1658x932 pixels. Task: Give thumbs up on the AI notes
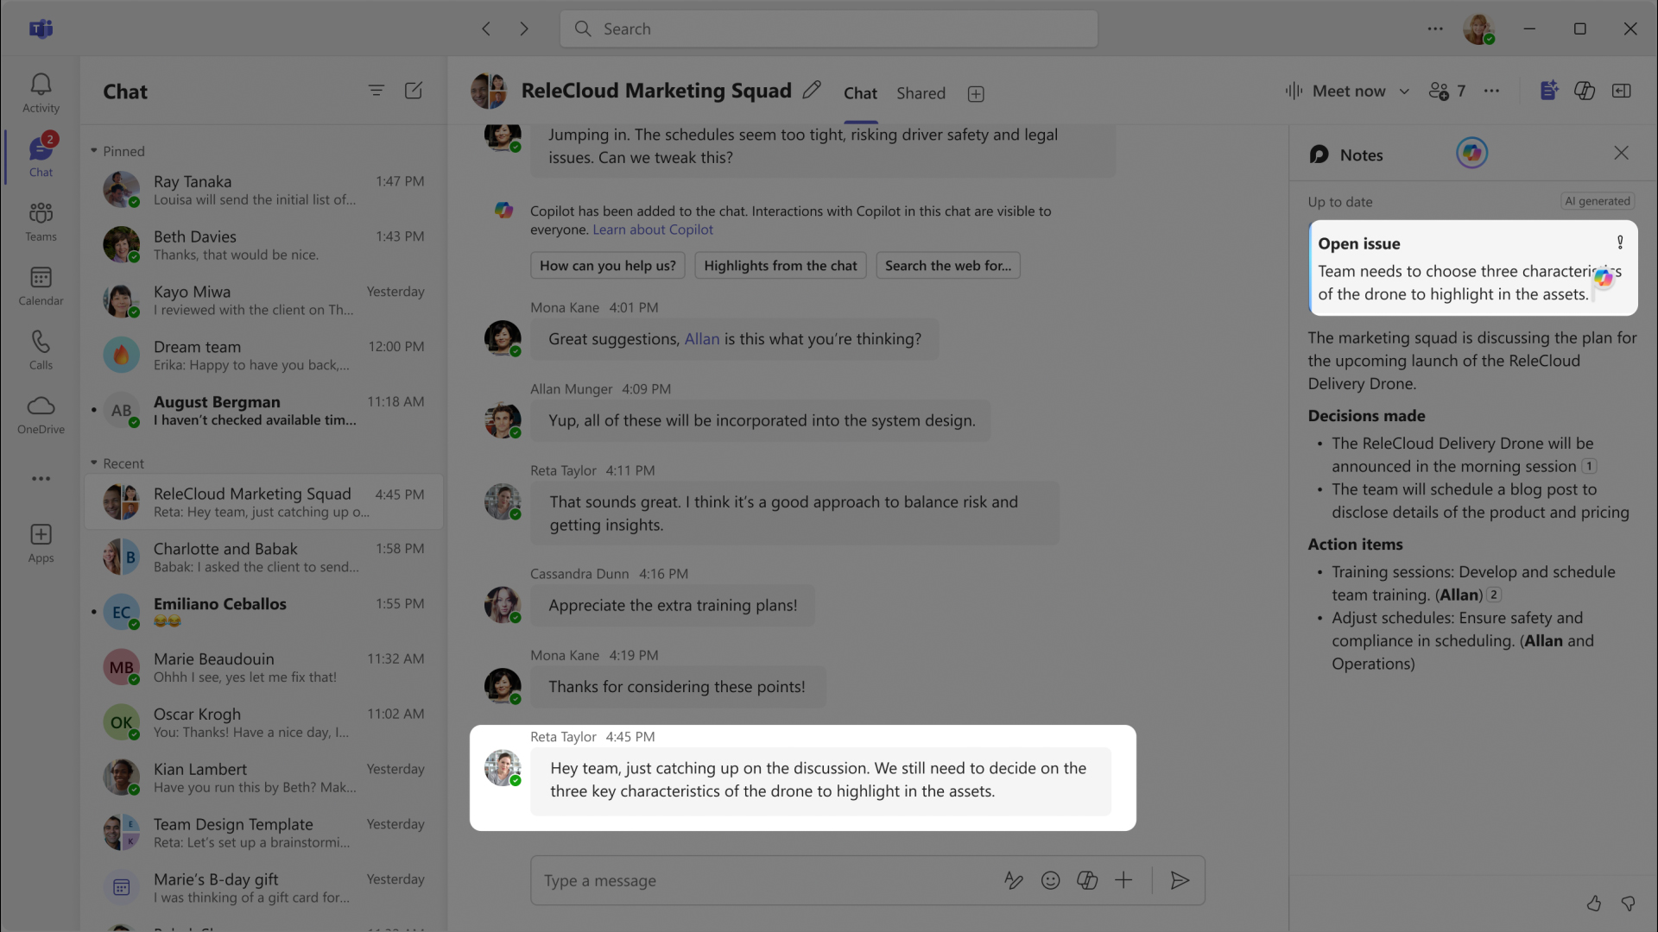click(1594, 904)
